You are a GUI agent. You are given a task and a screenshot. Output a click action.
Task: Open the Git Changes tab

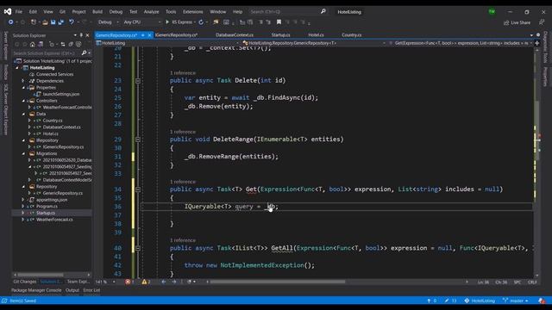point(25,282)
